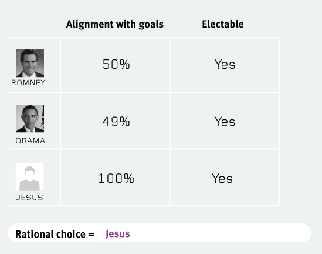
Task: Click the Alignment with goals column header
Action: (115, 25)
